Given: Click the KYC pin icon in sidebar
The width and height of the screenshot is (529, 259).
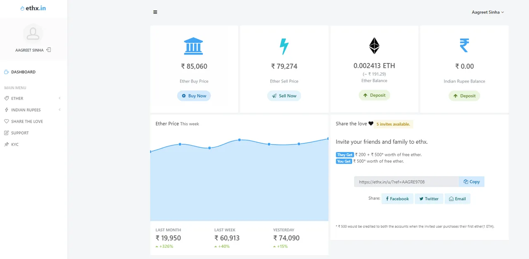Looking at the screenshot, I should pyautogui.click(x=7, y=145).
